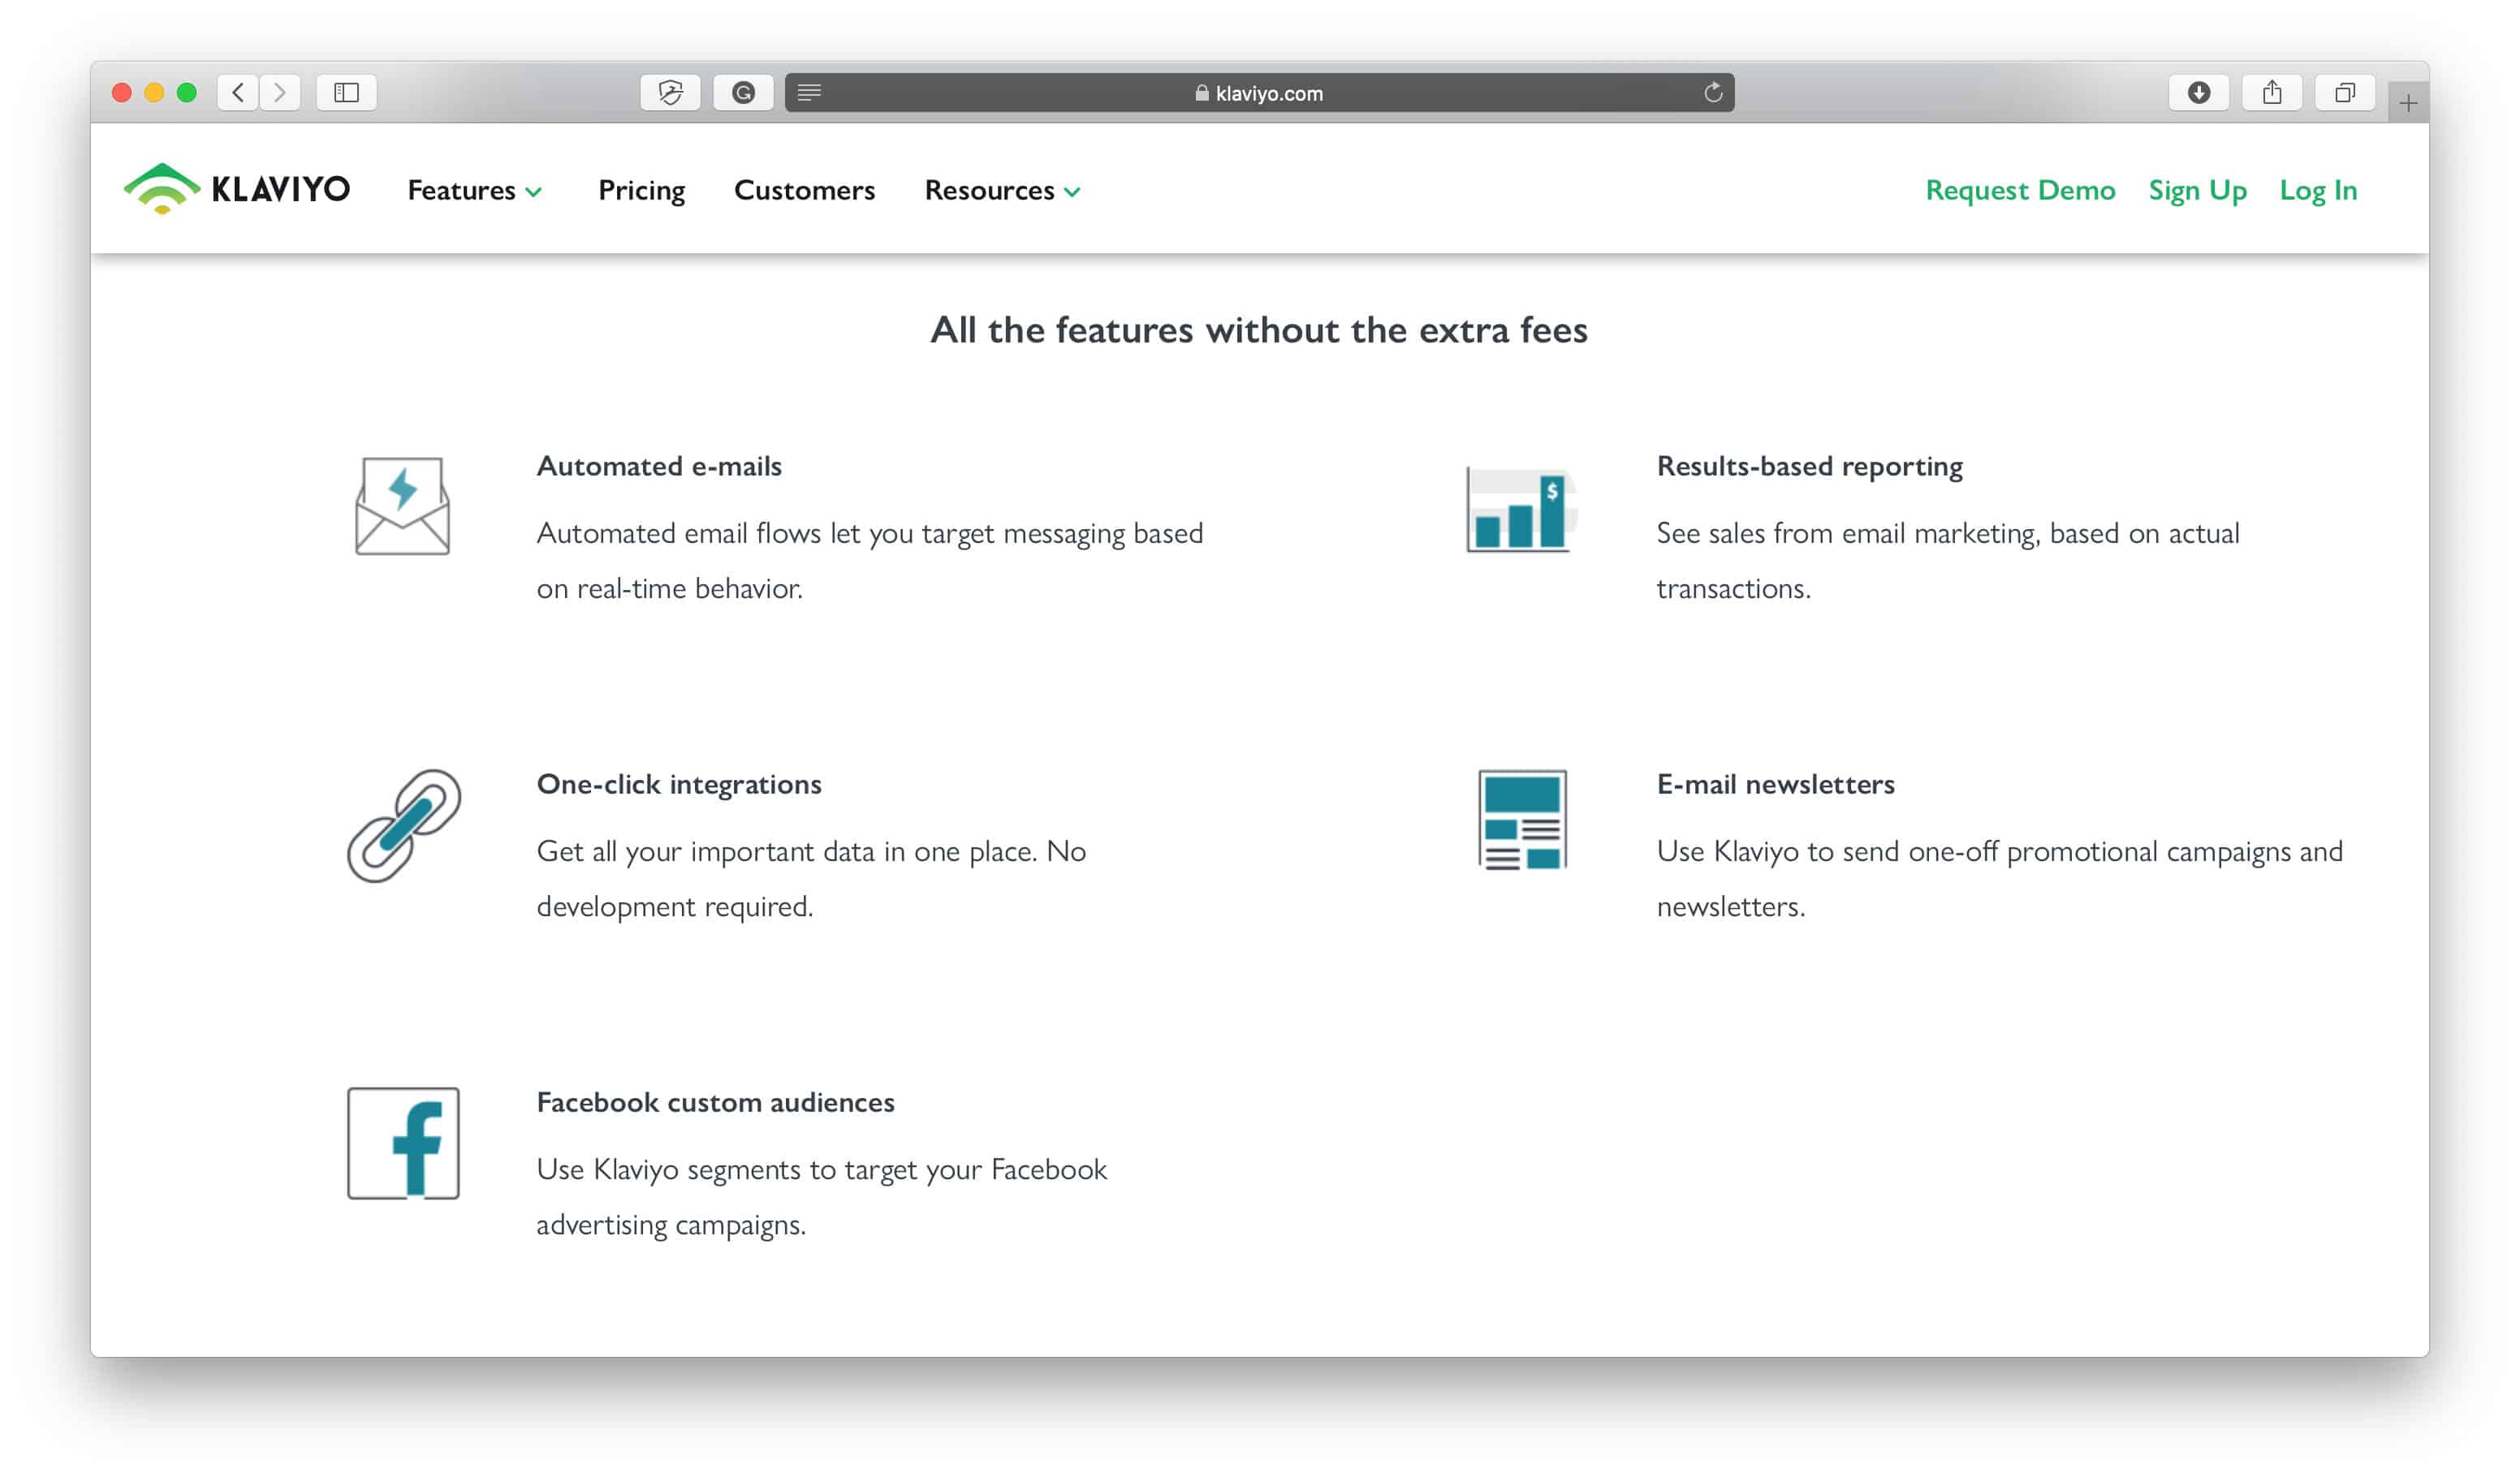Click the chain link integrations icon
This screenshot has width=2520, height=1477.
(x=404, y=825)
